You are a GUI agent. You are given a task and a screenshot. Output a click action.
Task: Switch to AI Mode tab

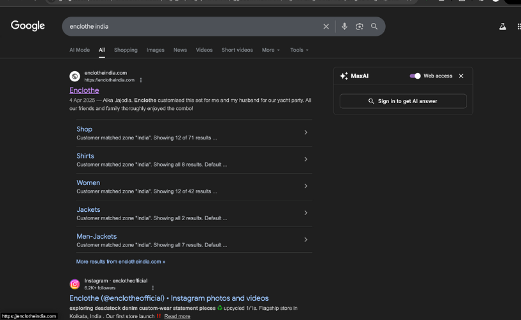(79, 50)
